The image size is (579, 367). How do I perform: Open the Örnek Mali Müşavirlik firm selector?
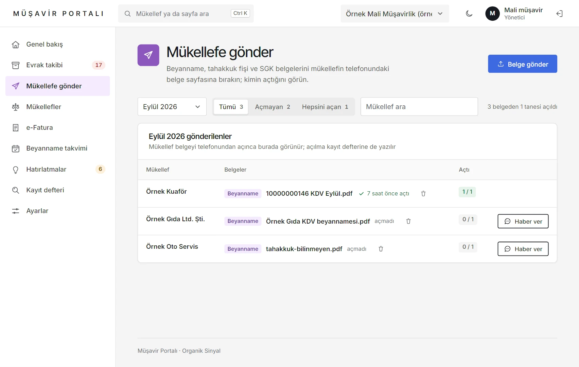[x=395, y=14]
